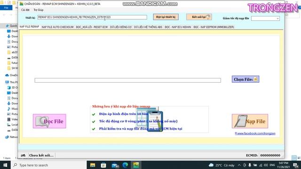
Task: Open the Trợ Giúp menu
Action: pos(39,10)
